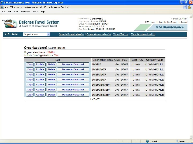Update the DM2MD8RG organization
Screen dimensions: 193x144
coord(40,79)
